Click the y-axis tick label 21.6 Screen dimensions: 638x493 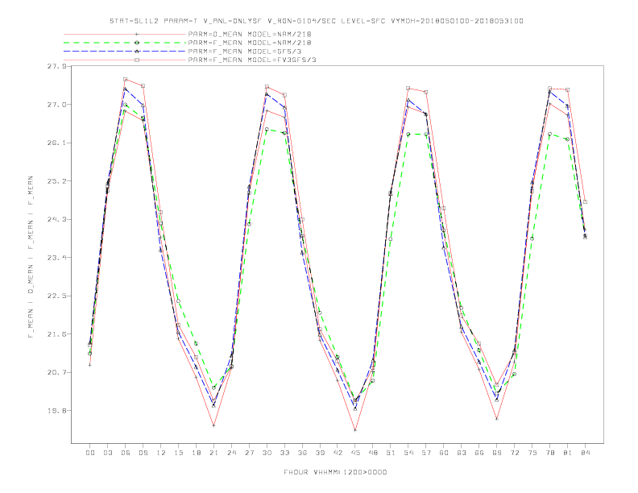tap(56, 334)
